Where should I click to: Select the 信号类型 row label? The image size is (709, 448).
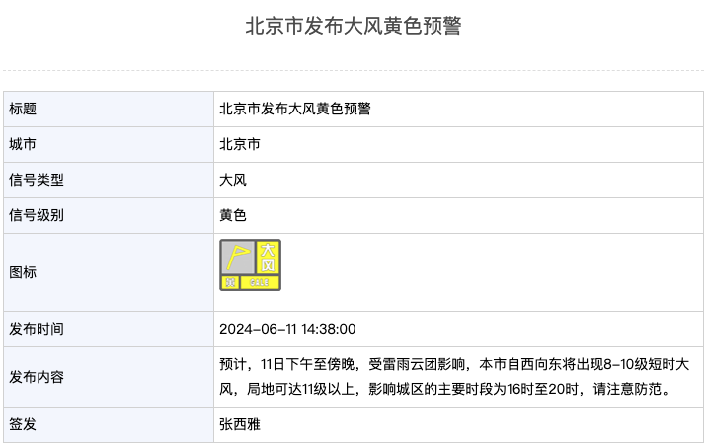click(37, 180)
